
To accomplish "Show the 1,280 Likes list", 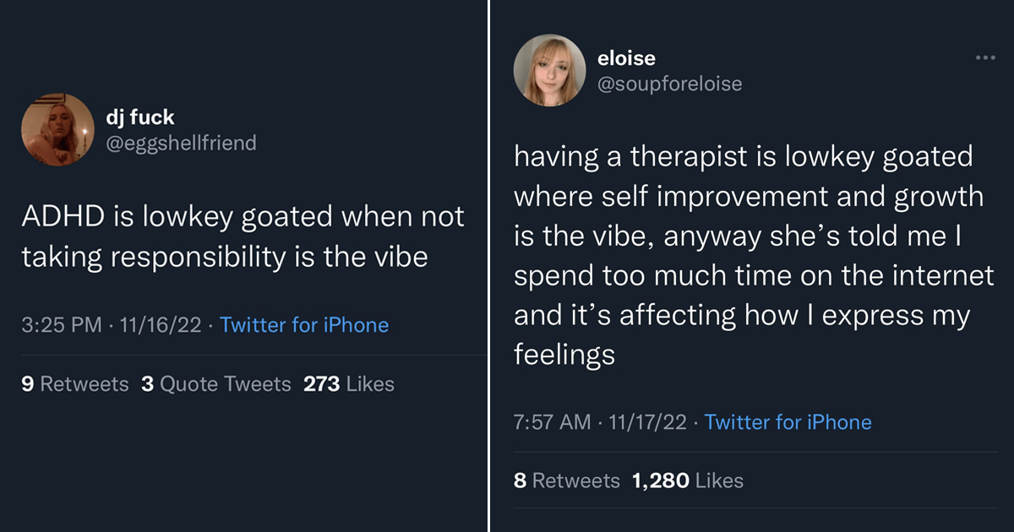I will coord(687,480).
